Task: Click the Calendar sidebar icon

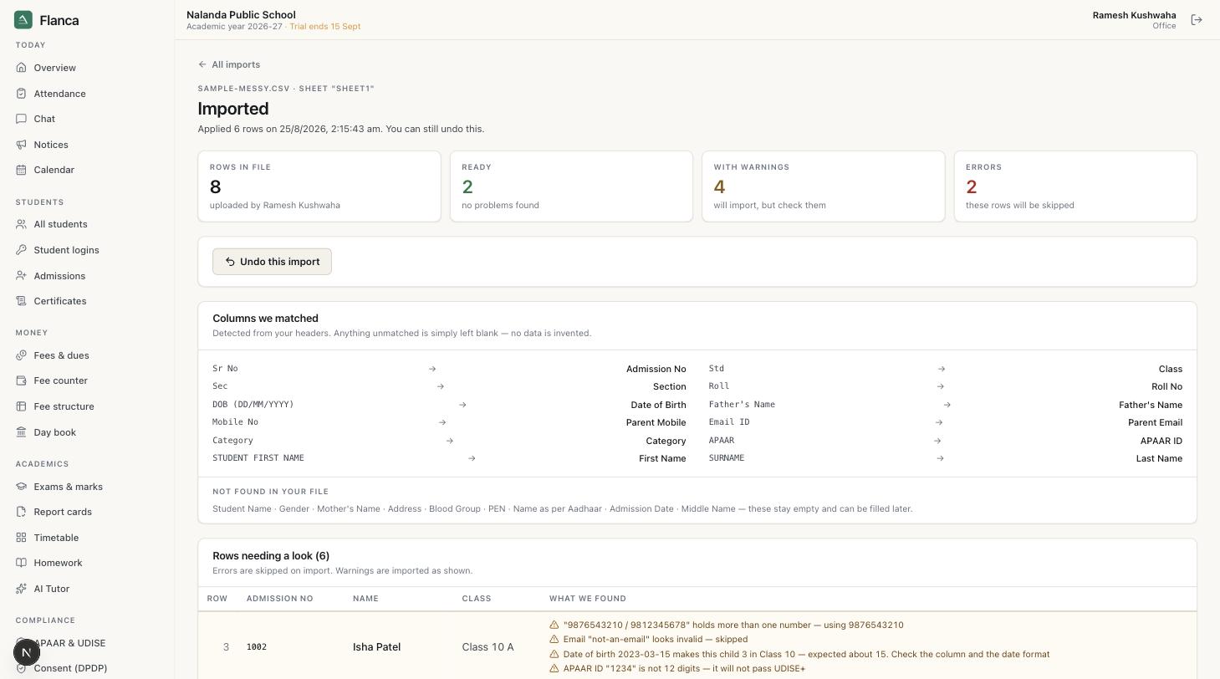Action: [22, 170]
